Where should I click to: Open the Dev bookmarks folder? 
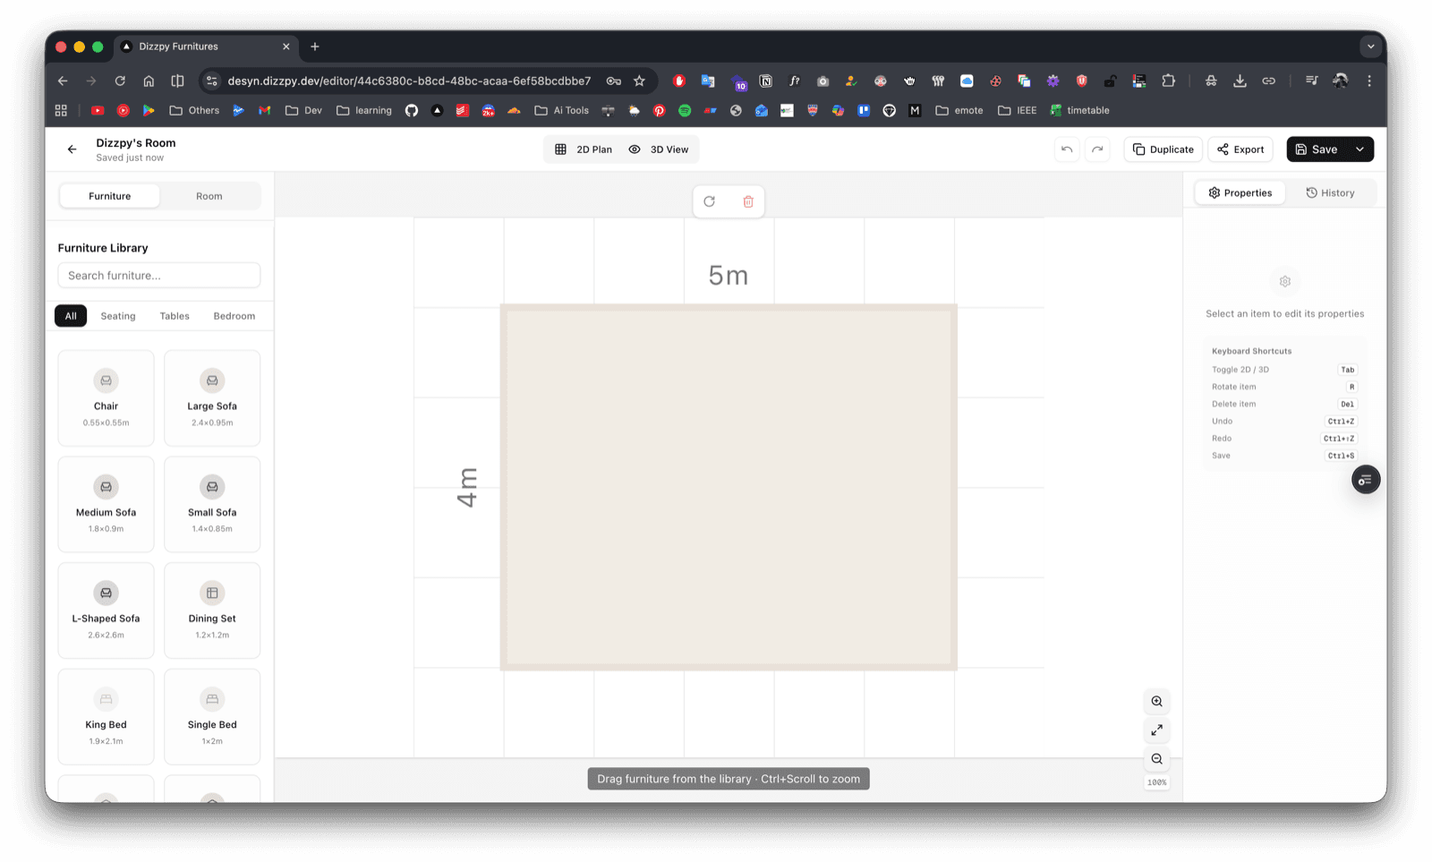[x=303, y=110]
